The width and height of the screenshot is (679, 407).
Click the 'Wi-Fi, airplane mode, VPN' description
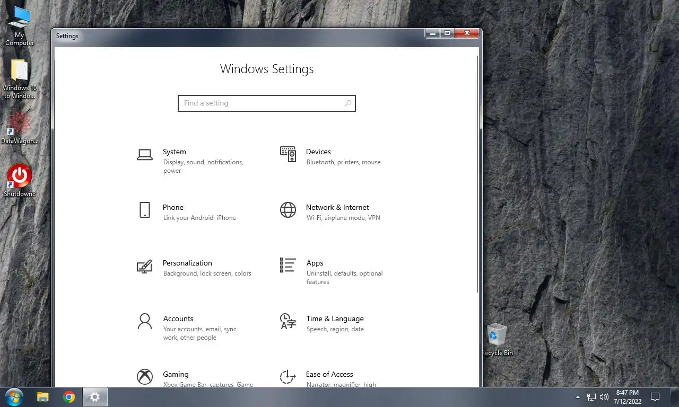click(x=343, y=218)
